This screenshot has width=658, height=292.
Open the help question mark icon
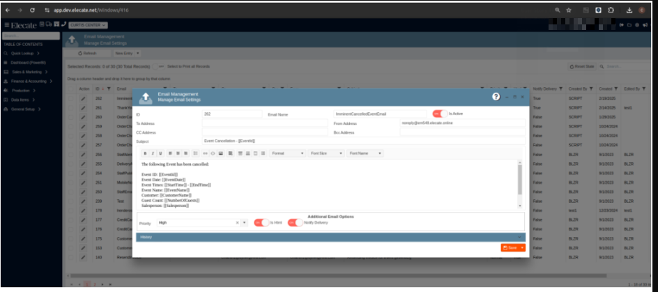(x=496, y=97)
